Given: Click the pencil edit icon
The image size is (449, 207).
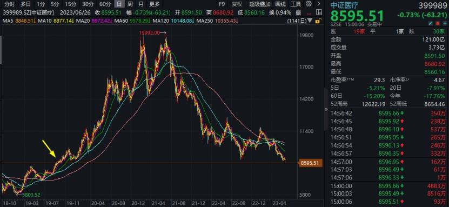Looking at the screenshot, I should pyautogui.click(x=431, y=23).
